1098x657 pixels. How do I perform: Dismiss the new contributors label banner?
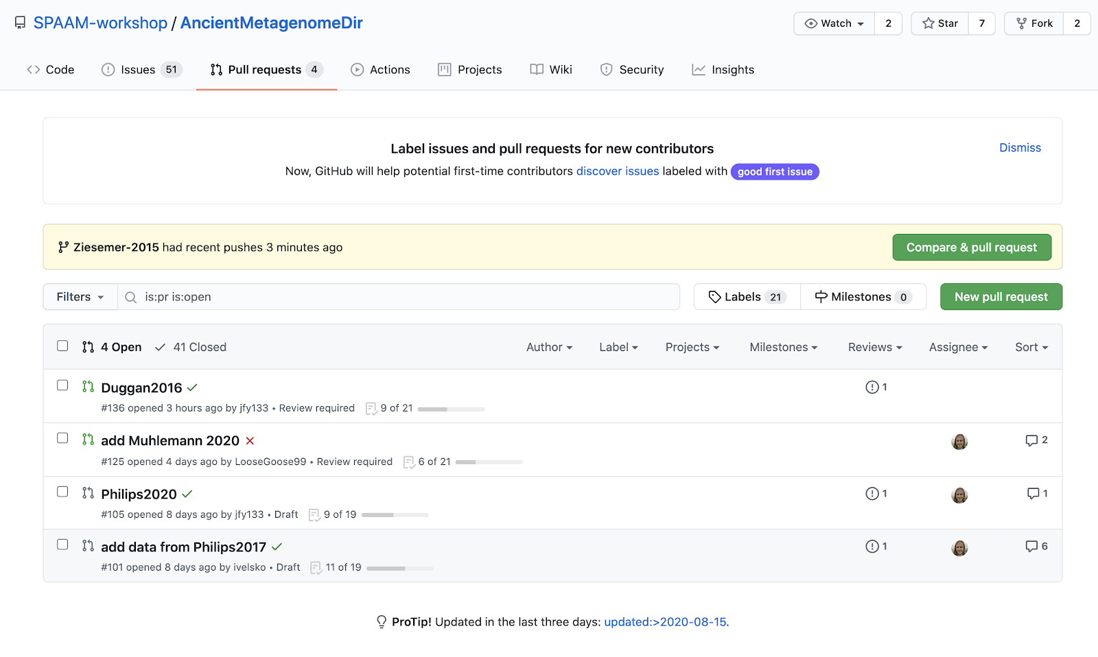click(x=1020, y=147)
